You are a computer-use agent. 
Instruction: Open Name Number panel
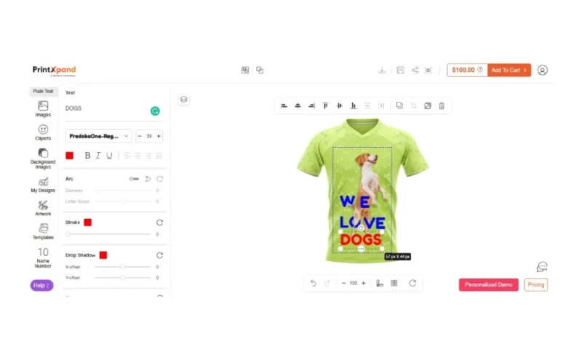[43, 258]
